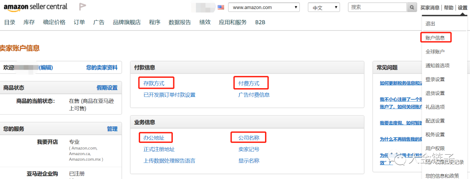Open the 广告 menu
The image size is (470, 179).
click(x=99, y=22)
